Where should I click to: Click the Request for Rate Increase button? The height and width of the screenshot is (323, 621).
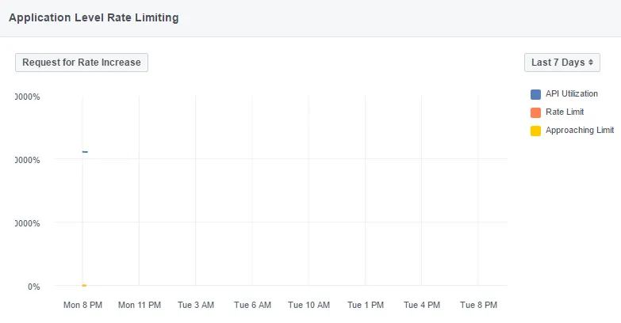click(x=82, y=63)
